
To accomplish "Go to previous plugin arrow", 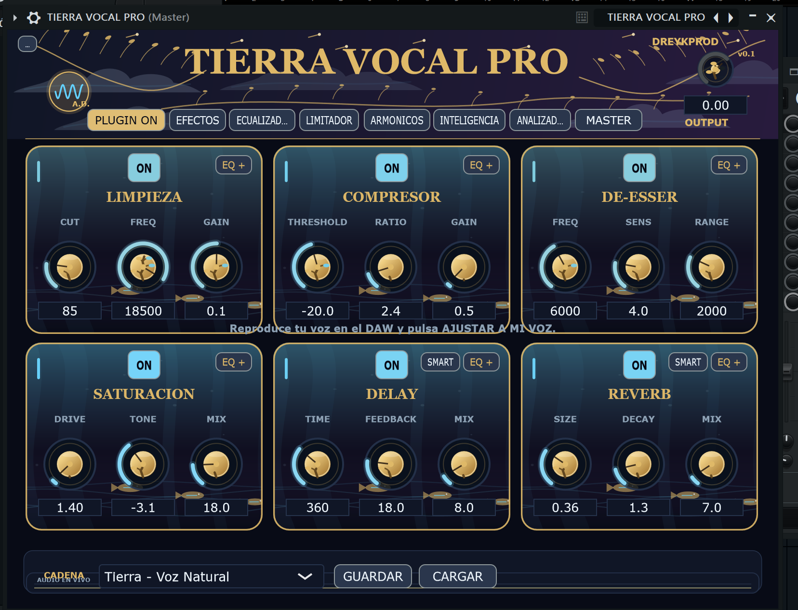I will coord(716,18).
